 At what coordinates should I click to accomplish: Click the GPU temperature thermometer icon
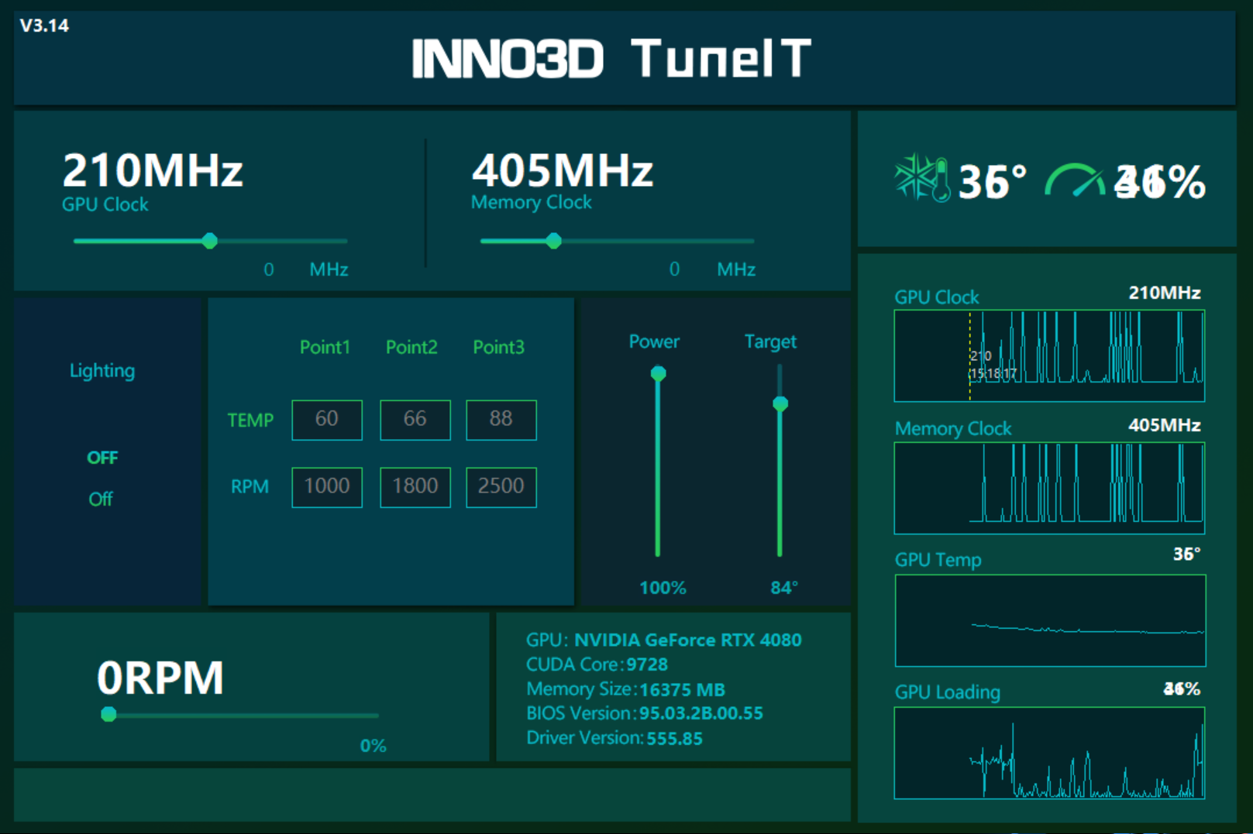click(x=922, y=179)
